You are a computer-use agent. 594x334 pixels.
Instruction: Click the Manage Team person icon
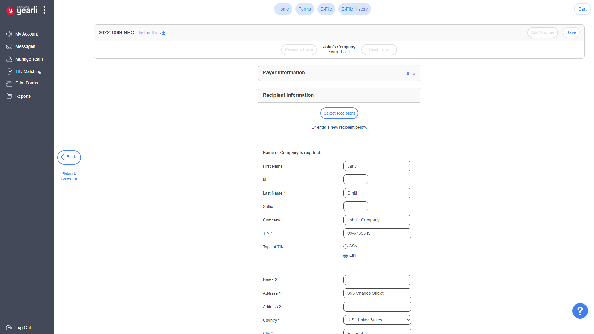coord(9,59)
